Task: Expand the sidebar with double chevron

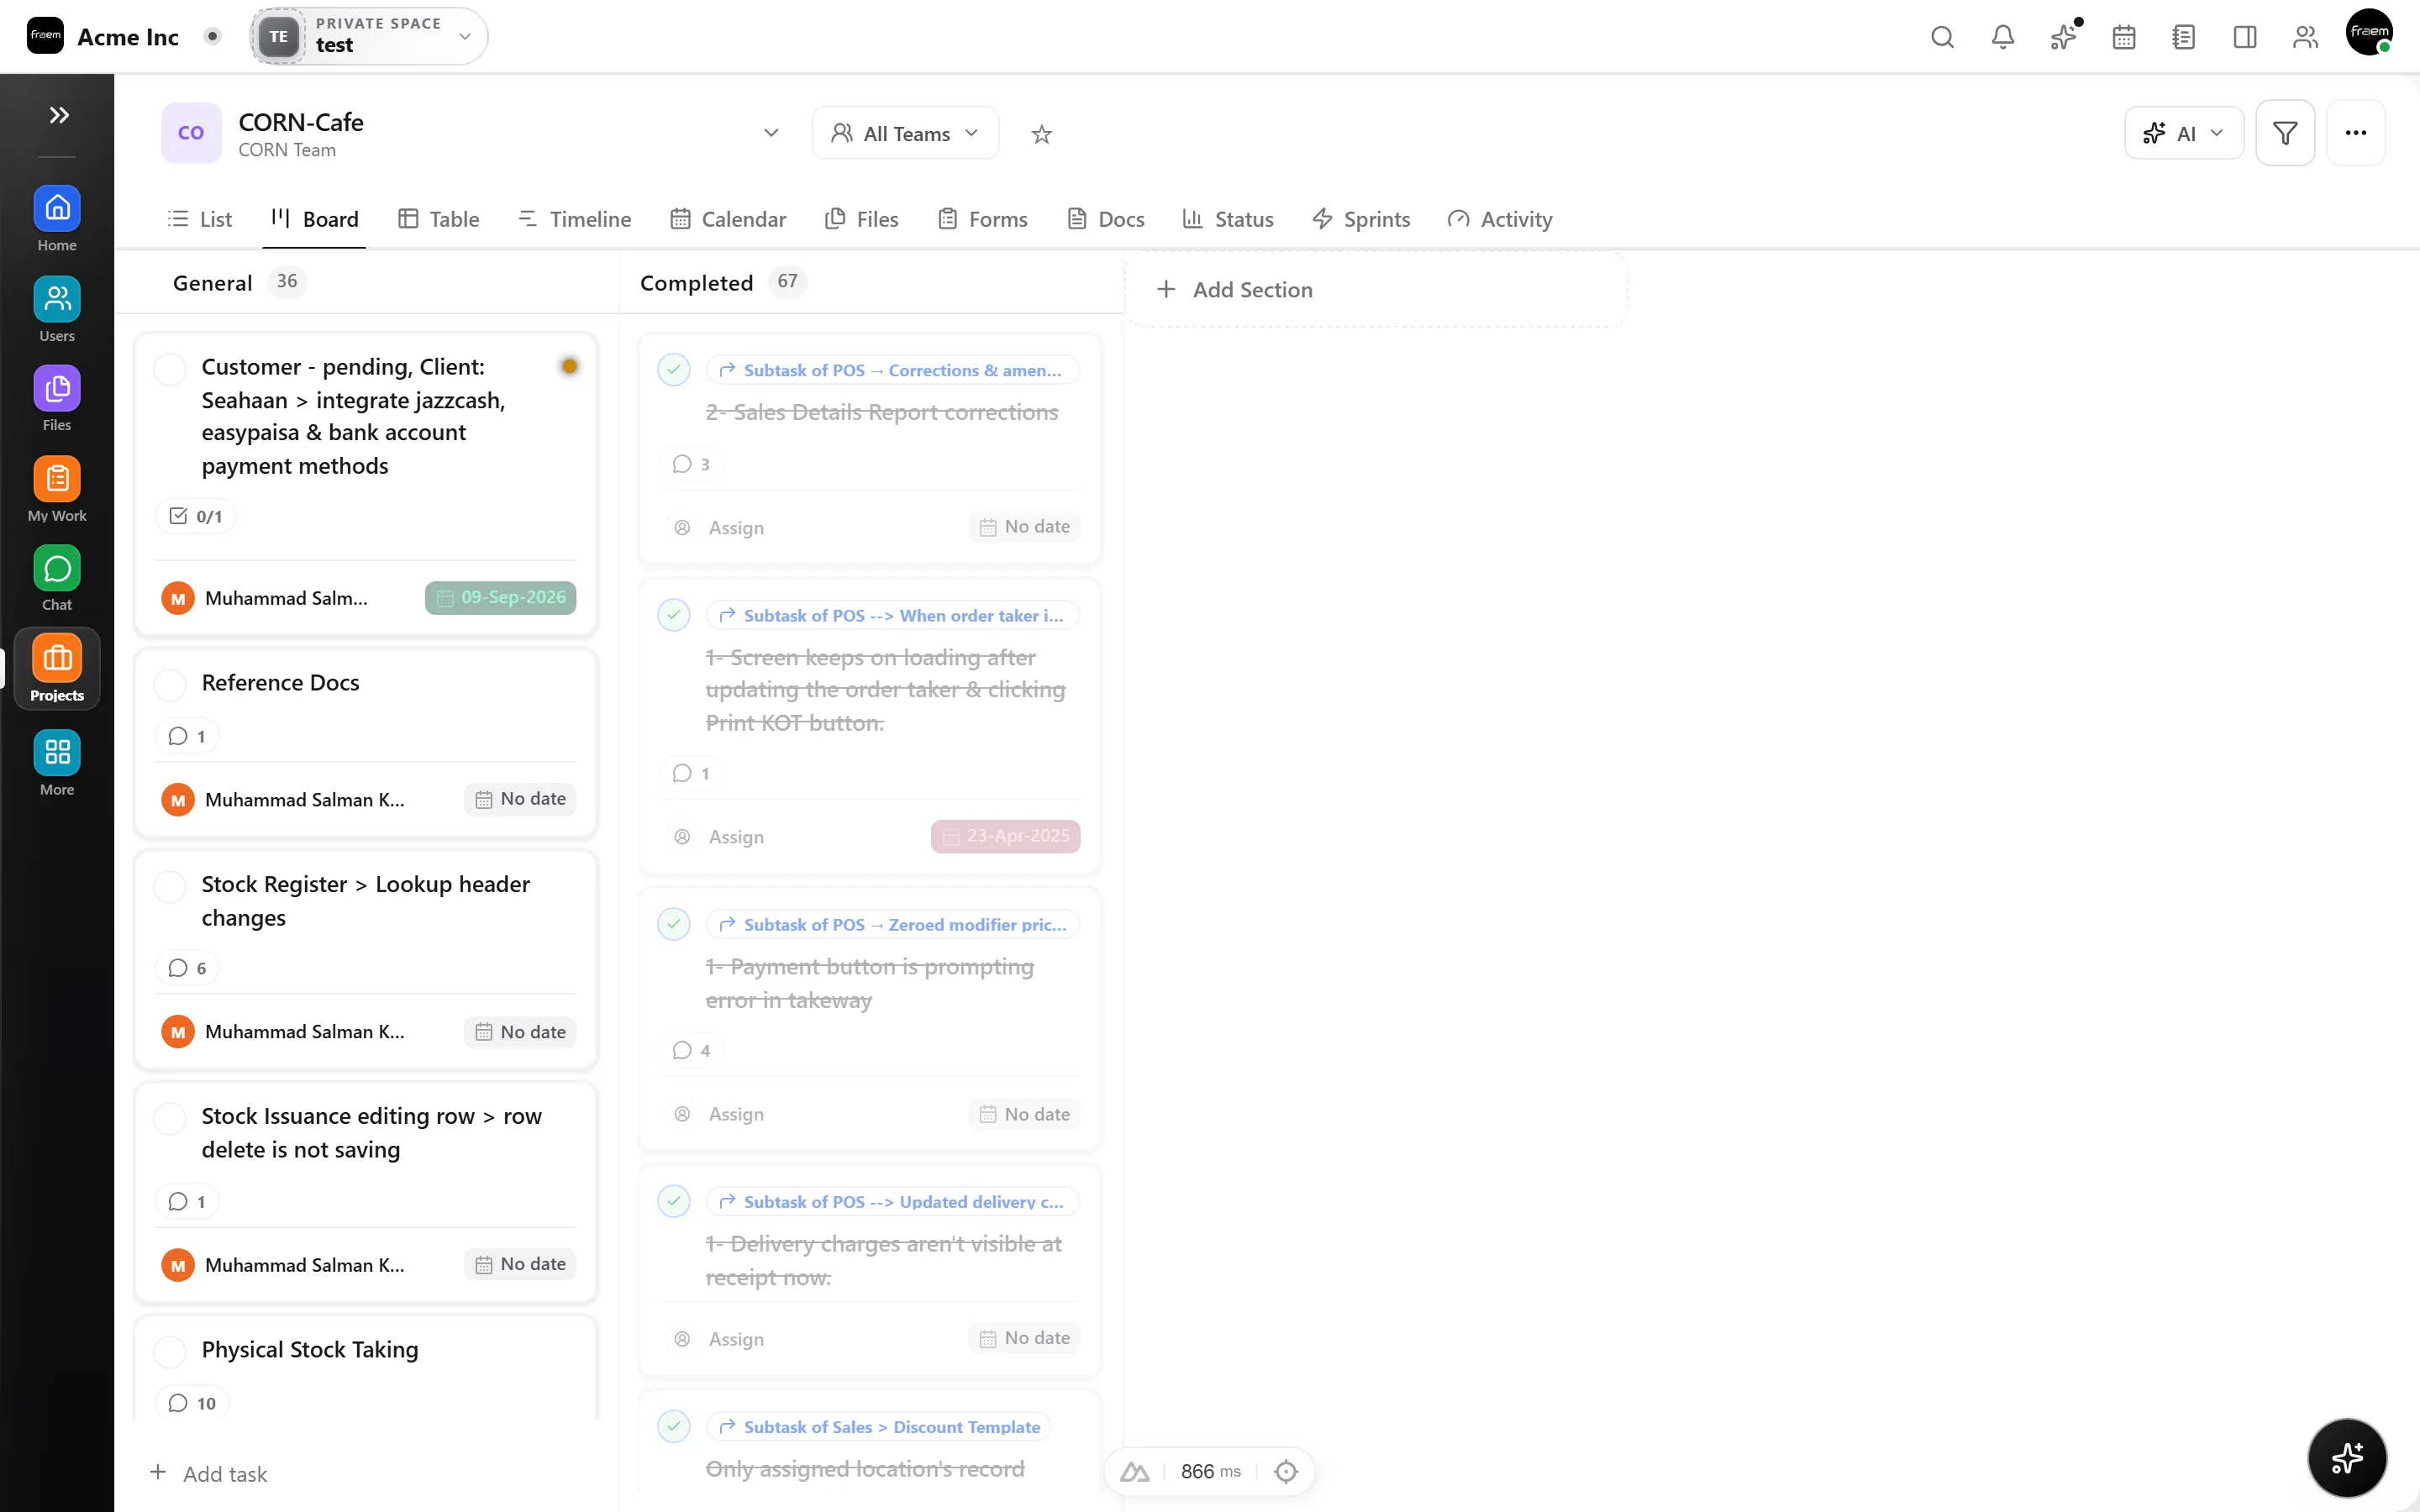Action: (x=59, y=115)
